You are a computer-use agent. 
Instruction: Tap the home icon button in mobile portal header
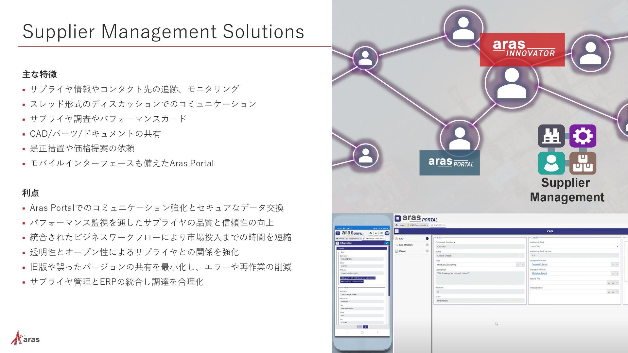click(x=371, y=233)
